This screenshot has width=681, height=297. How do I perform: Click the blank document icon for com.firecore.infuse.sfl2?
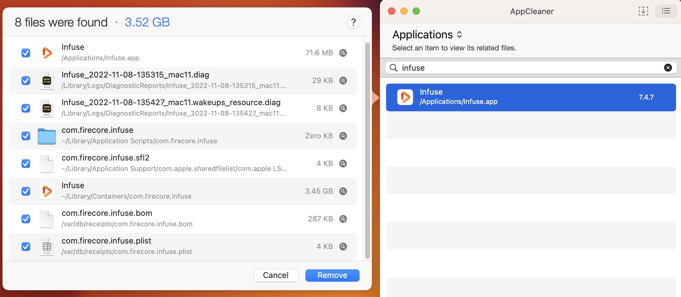click(47, 164)
